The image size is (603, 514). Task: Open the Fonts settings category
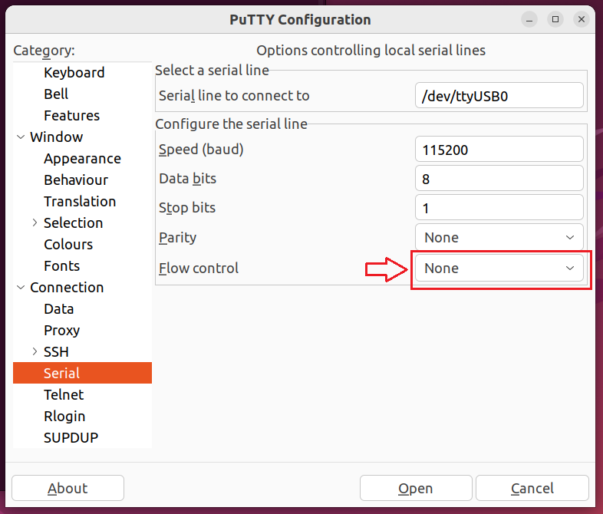(61, 266)
